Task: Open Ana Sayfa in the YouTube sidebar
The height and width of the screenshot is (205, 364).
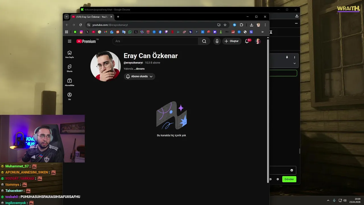Action: [69, 54]
